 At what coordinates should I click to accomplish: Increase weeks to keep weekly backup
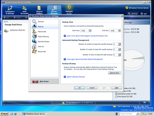(119, 49)
